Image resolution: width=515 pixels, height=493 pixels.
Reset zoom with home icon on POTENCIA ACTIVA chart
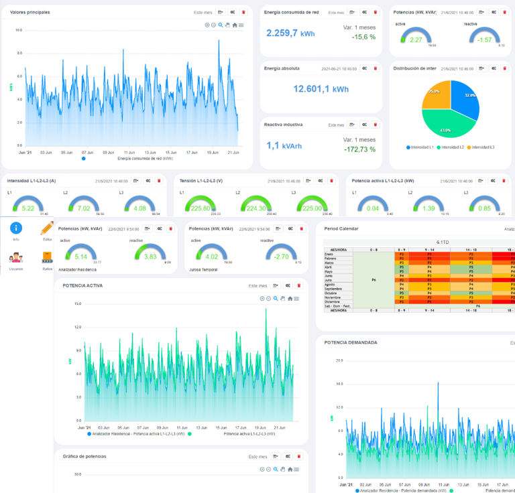point(290,299)
